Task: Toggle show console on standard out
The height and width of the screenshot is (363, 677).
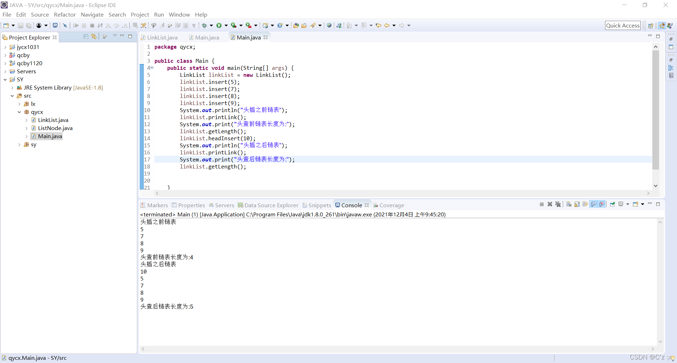Action: click(594, 204)
